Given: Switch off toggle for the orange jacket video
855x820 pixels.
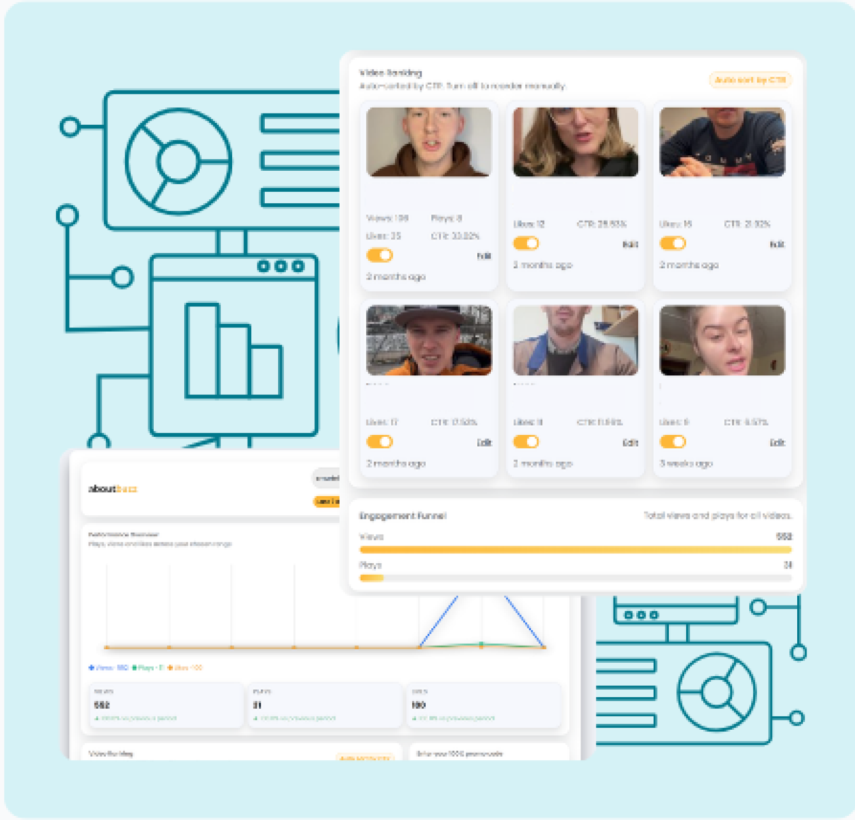Looking at the screenshot, I should [x=380, y=442].
